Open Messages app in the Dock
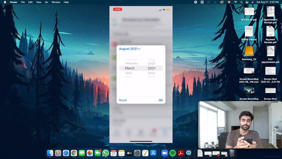Image resolution: width=282 pixels, height=159 pixels. coord(82,153)
